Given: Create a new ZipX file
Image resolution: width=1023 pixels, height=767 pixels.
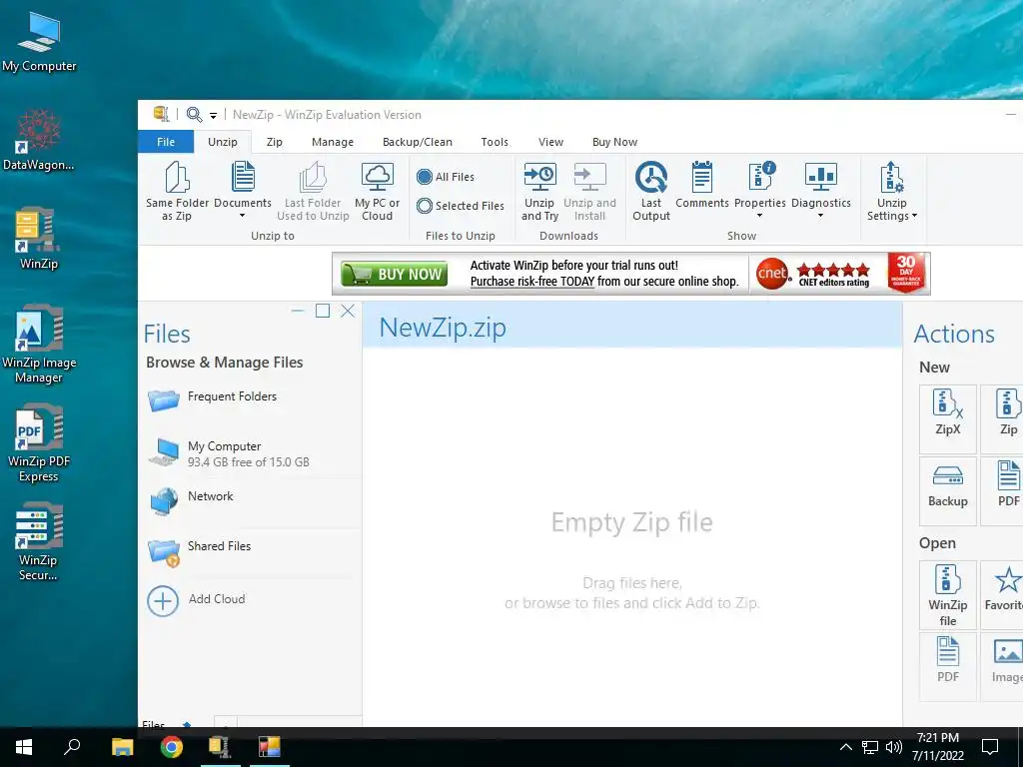Looking at the screenshot, I should [x=948, y=418].
